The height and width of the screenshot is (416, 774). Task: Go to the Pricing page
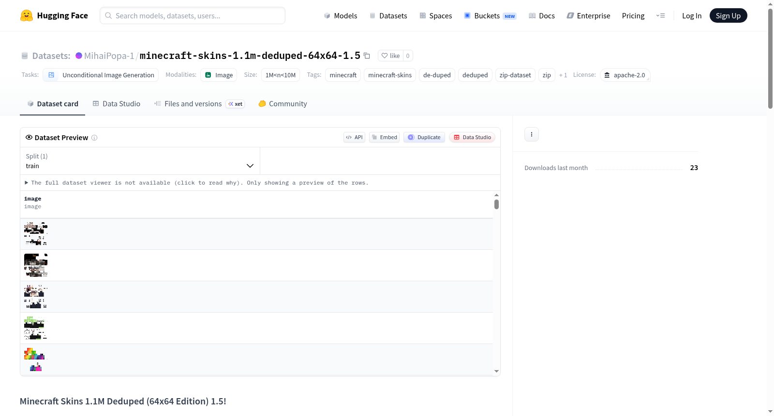coord(633,15)
